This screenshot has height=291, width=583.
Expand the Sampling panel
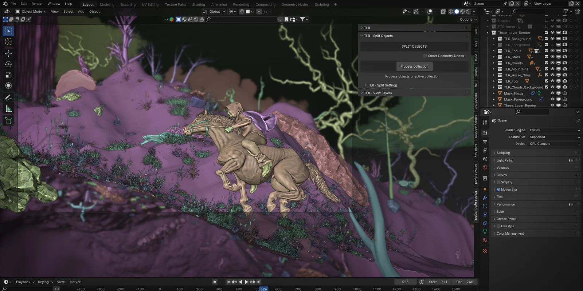[536, 153]
